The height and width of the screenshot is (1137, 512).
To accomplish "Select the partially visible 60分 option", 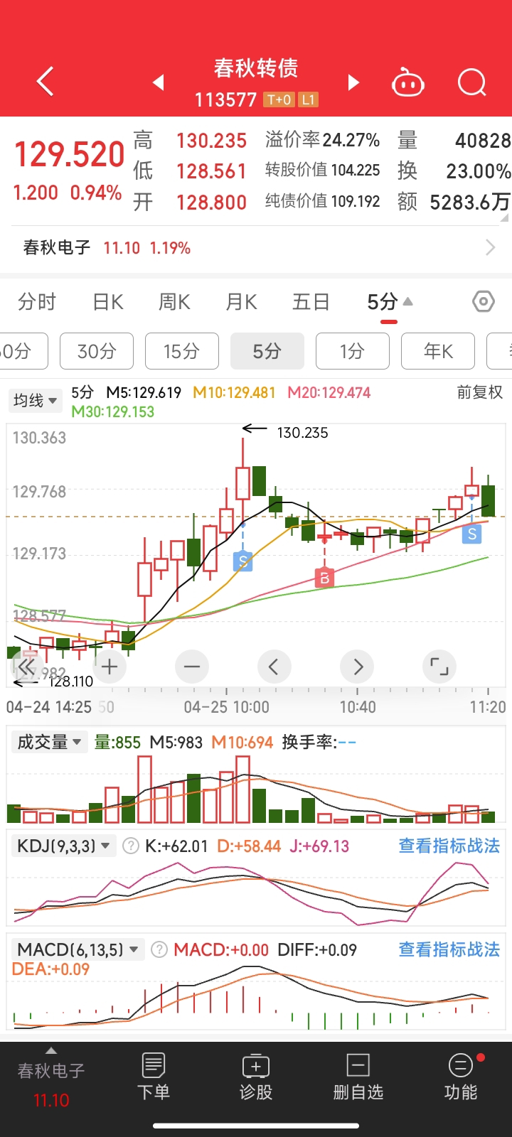I will [x=23, y=351].
